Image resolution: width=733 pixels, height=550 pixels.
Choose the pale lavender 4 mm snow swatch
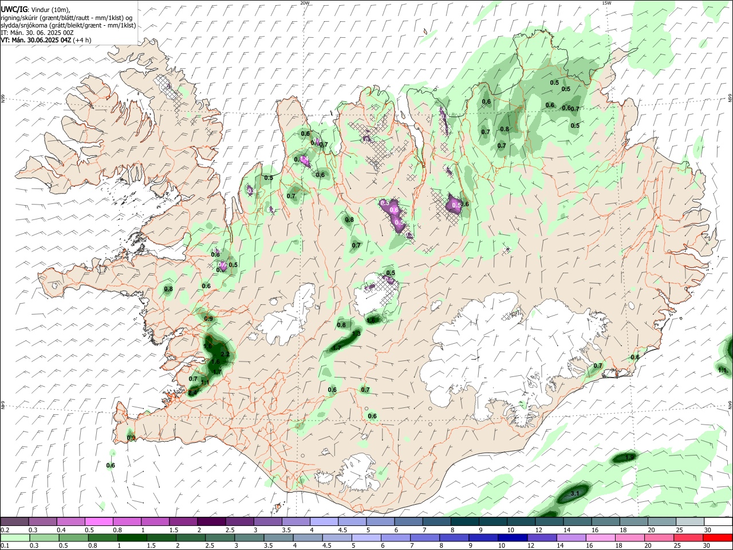(x=324, y=521)
